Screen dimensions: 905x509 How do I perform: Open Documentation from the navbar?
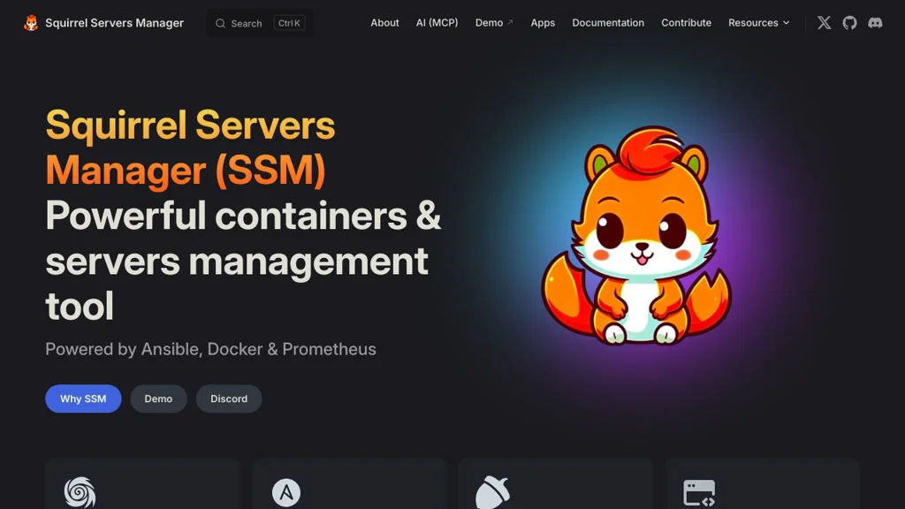[608, 23]
